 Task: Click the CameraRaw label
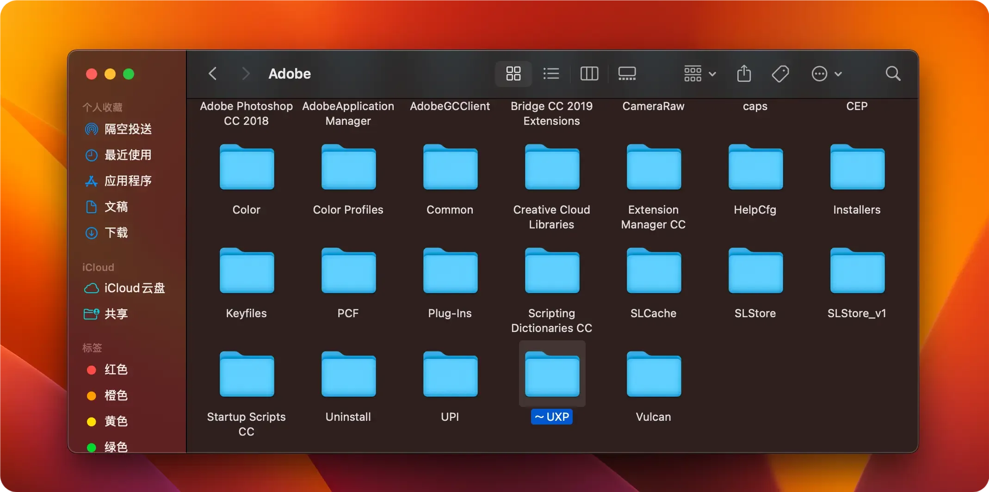point(654,106)
